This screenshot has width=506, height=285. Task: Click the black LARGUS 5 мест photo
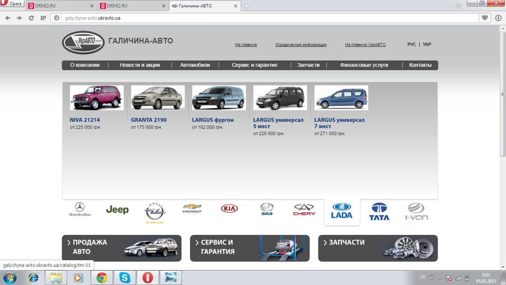coord(280,98)
